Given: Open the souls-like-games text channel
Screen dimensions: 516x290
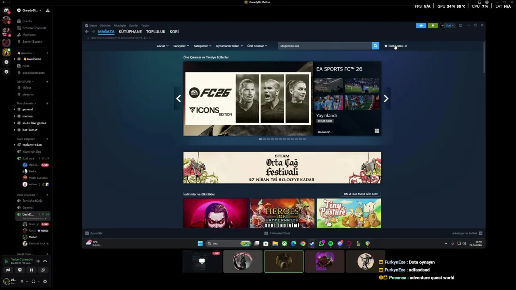Looking at the screenshot, I should (32, 123).
